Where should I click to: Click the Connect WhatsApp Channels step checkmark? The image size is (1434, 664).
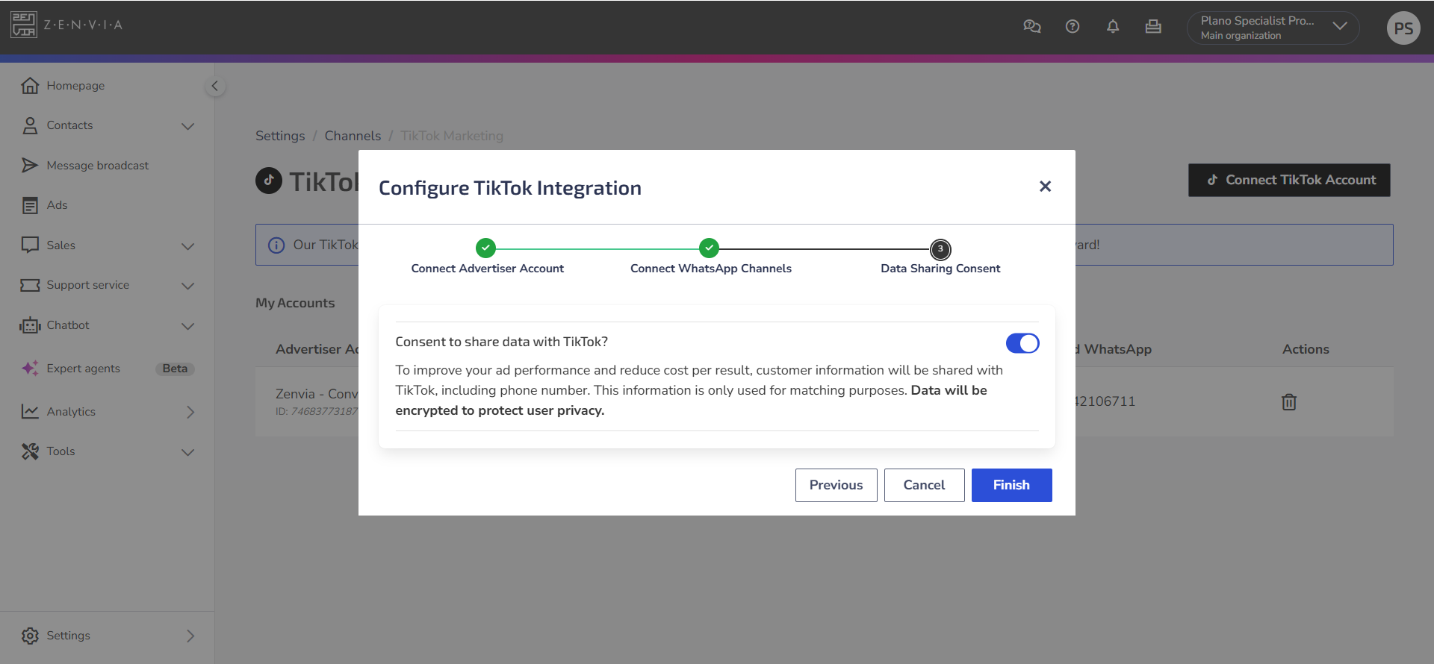709,248
